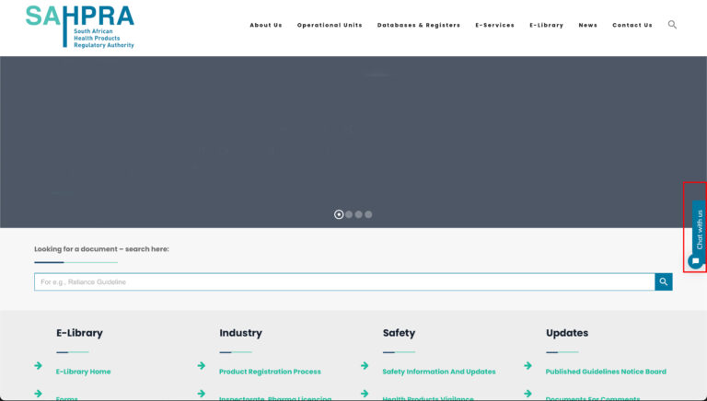707x401 pixels.
Task: Click the SAHPRA logo
Action: (80, 27)
